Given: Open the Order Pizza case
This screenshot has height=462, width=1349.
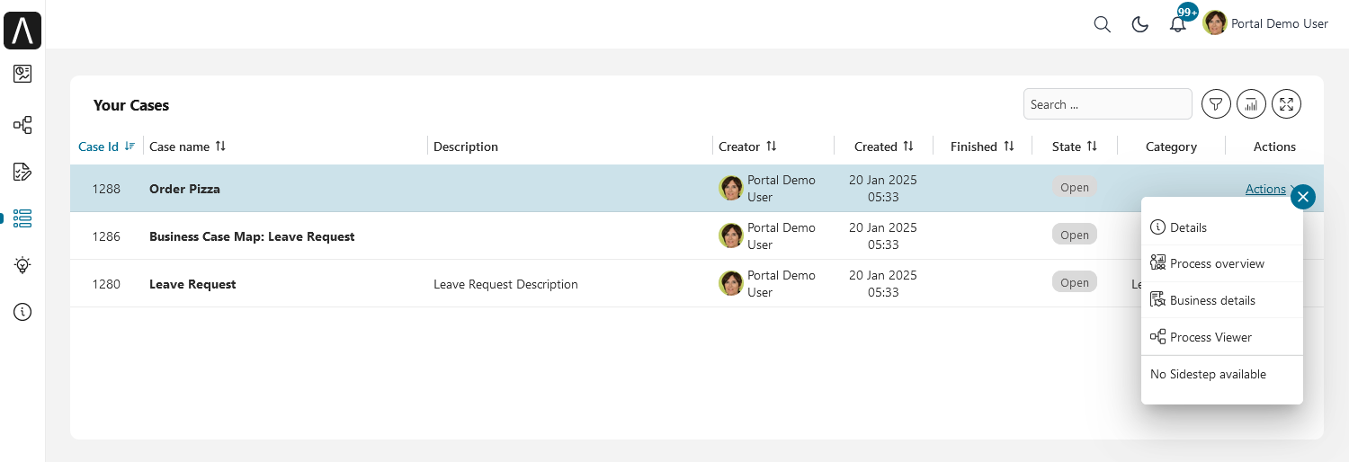Looking at the screenshot, I should [x=184, y=189].
